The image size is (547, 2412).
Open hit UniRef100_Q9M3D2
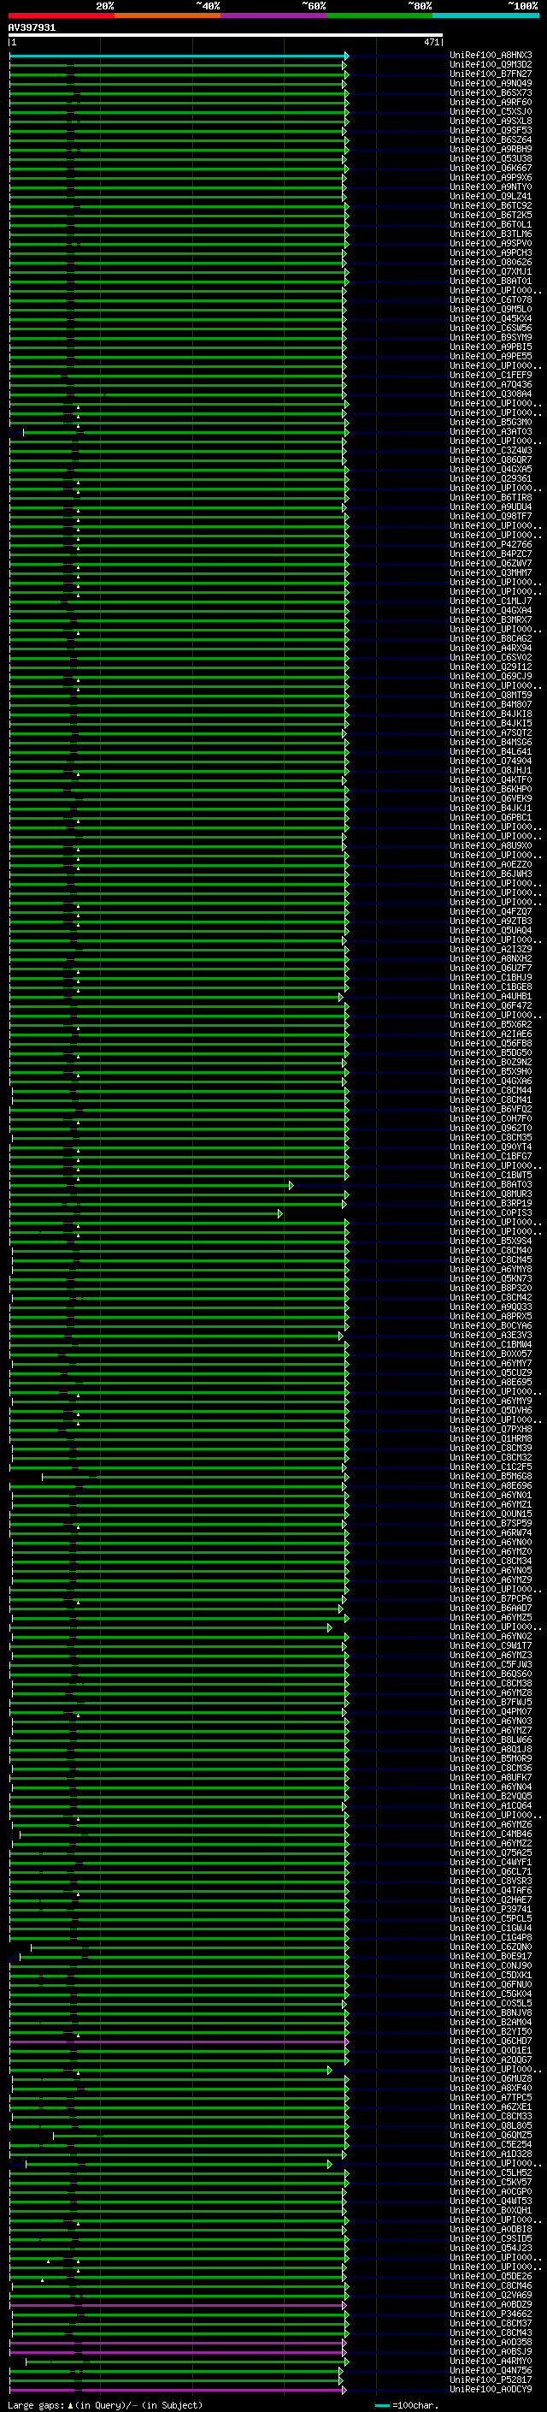pyautogui.click(x=491, y=65)
